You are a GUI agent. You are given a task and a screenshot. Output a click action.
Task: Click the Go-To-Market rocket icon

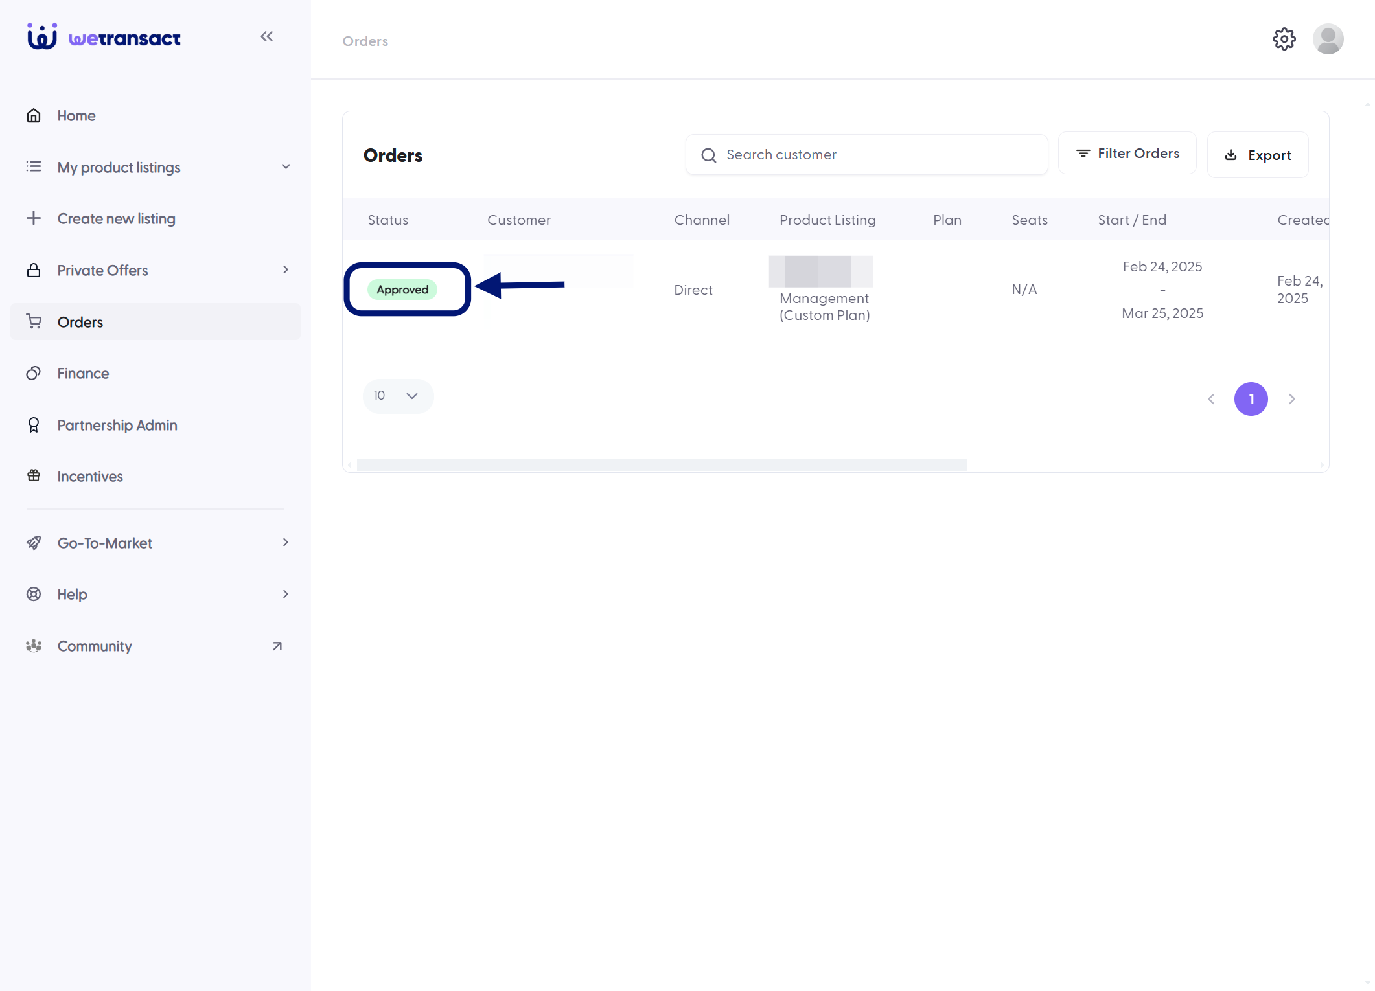(34, 543)
